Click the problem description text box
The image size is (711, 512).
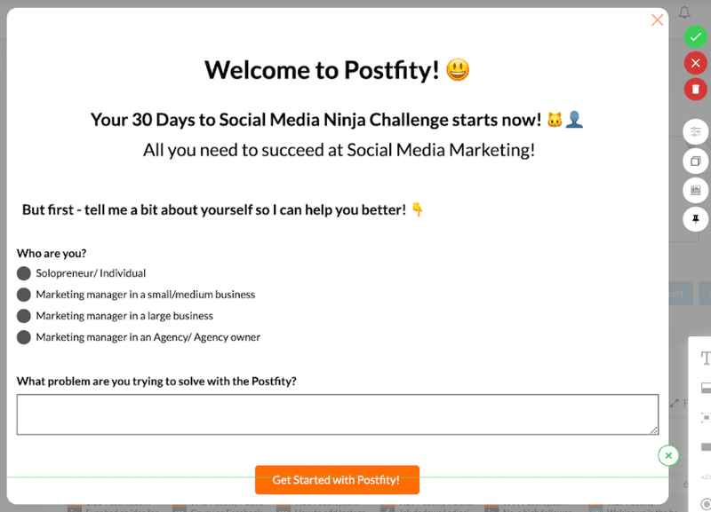point(337,414)
